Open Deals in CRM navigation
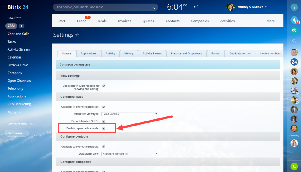This screenshot has height=172, width=301. click(102, 21)
